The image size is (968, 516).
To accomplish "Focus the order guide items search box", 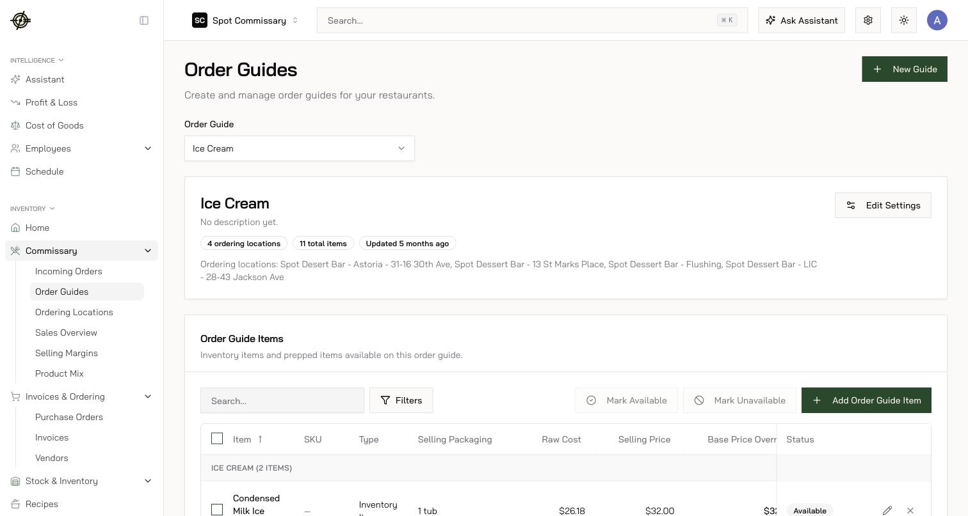I will [282, 400].
